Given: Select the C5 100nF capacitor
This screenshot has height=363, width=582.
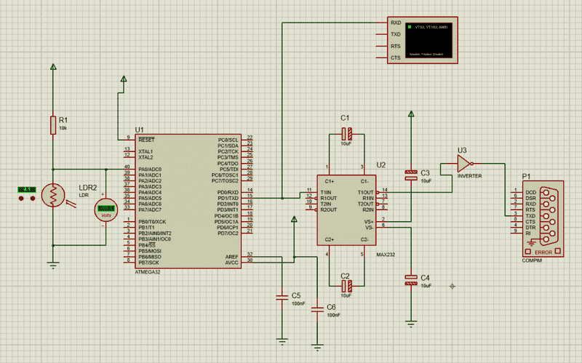Looking at the screenshot, I should pos(282,296).
